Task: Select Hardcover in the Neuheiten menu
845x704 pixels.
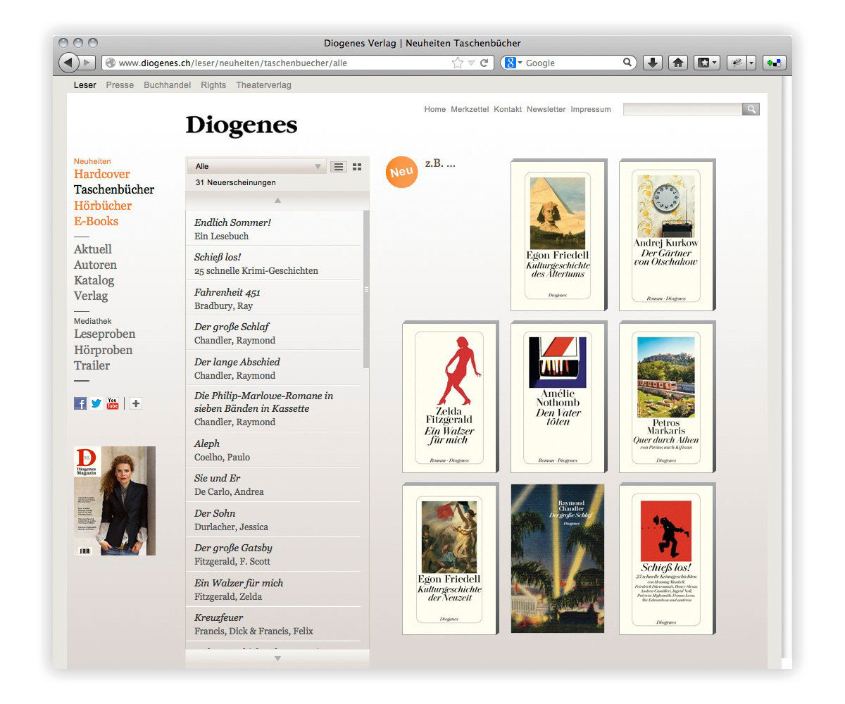Action: point(102,174)
